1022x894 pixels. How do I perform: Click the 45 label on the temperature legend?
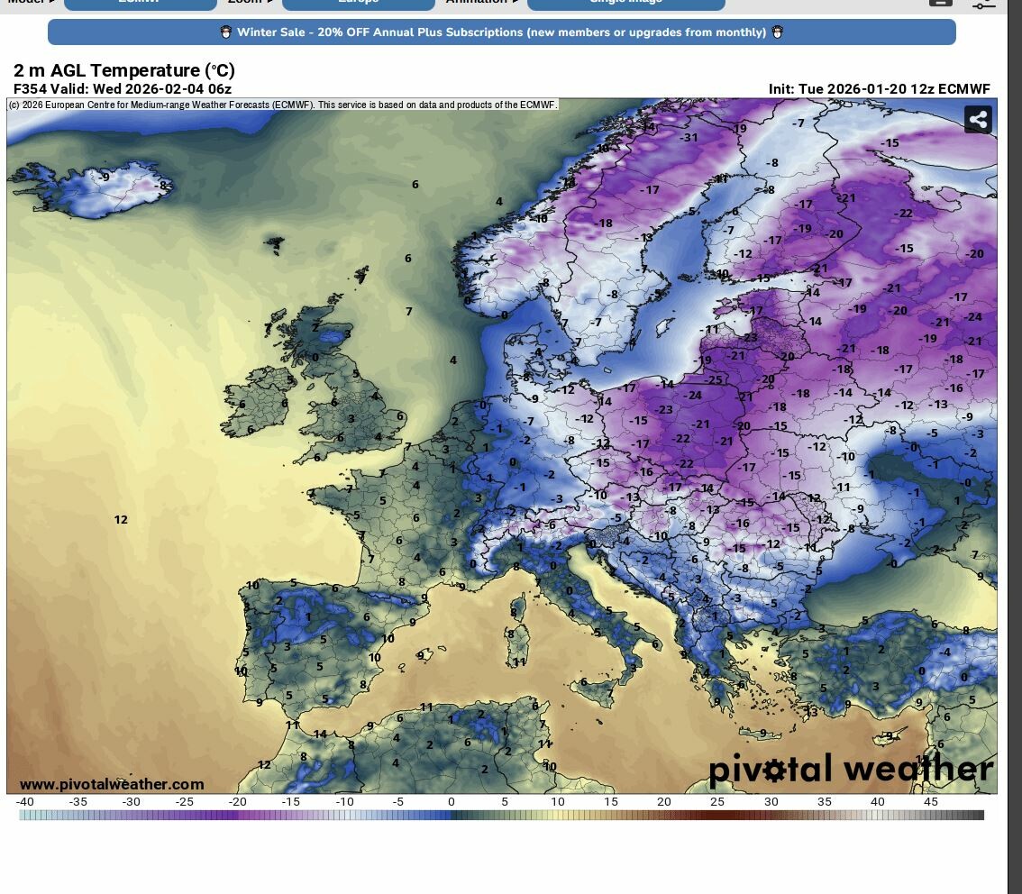[931, 802]
